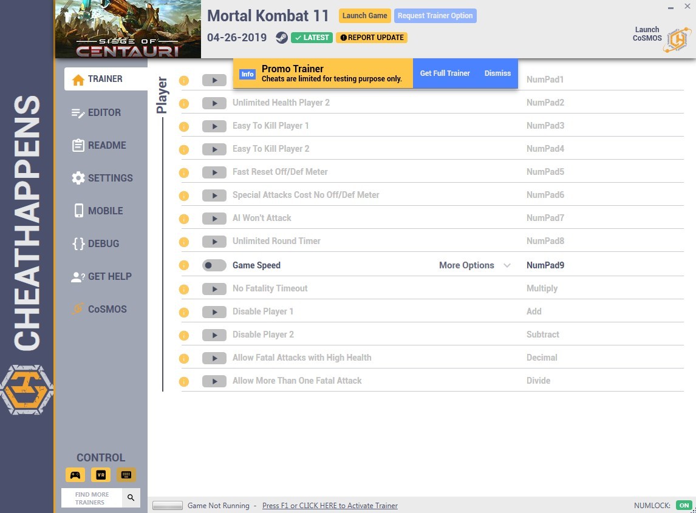Click the game status progress bar
The width and height of the screenshot is (696, 513).
tap(168, 506)
